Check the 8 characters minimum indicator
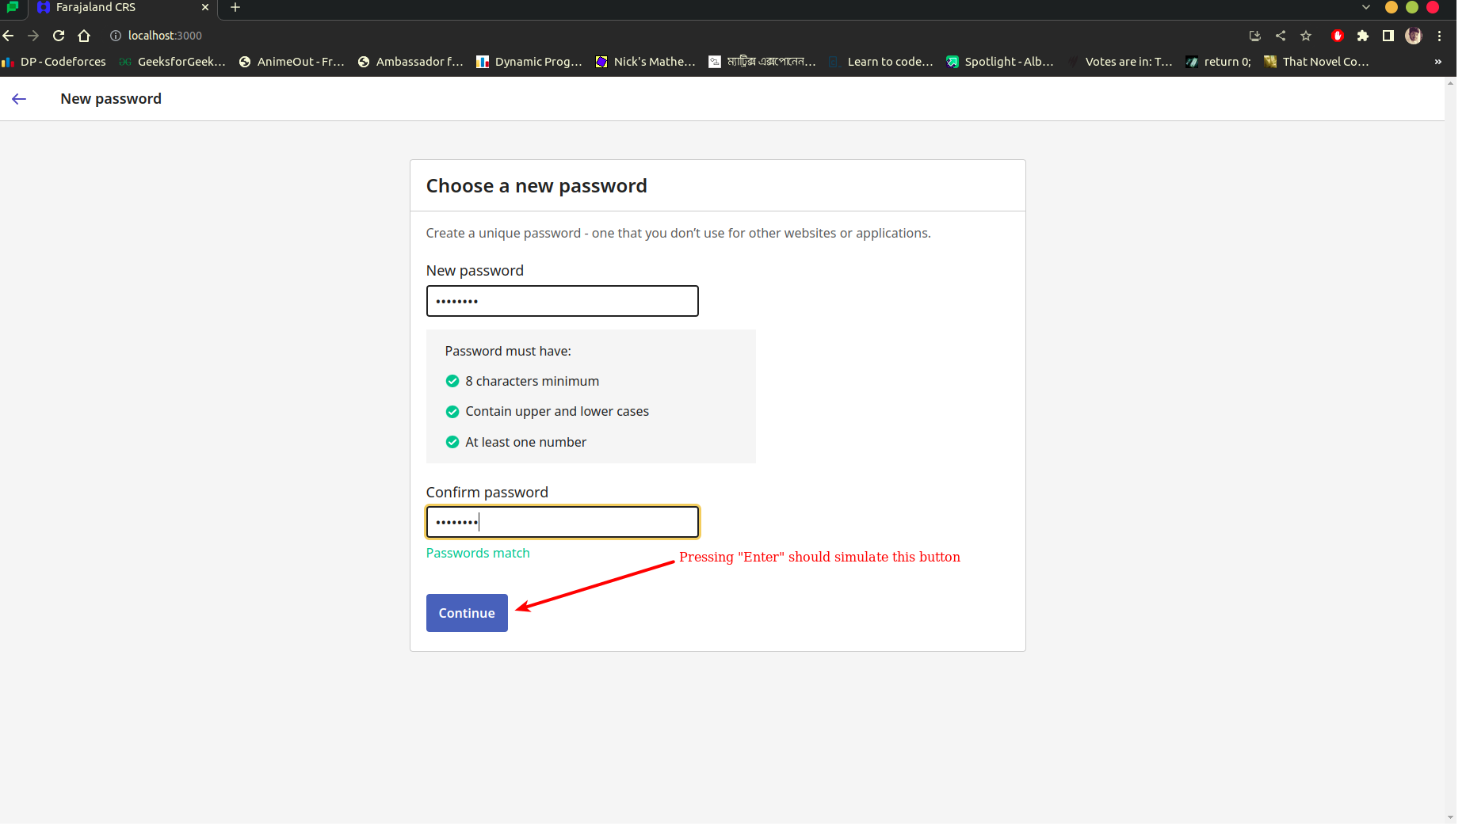 tap(452, 381)
